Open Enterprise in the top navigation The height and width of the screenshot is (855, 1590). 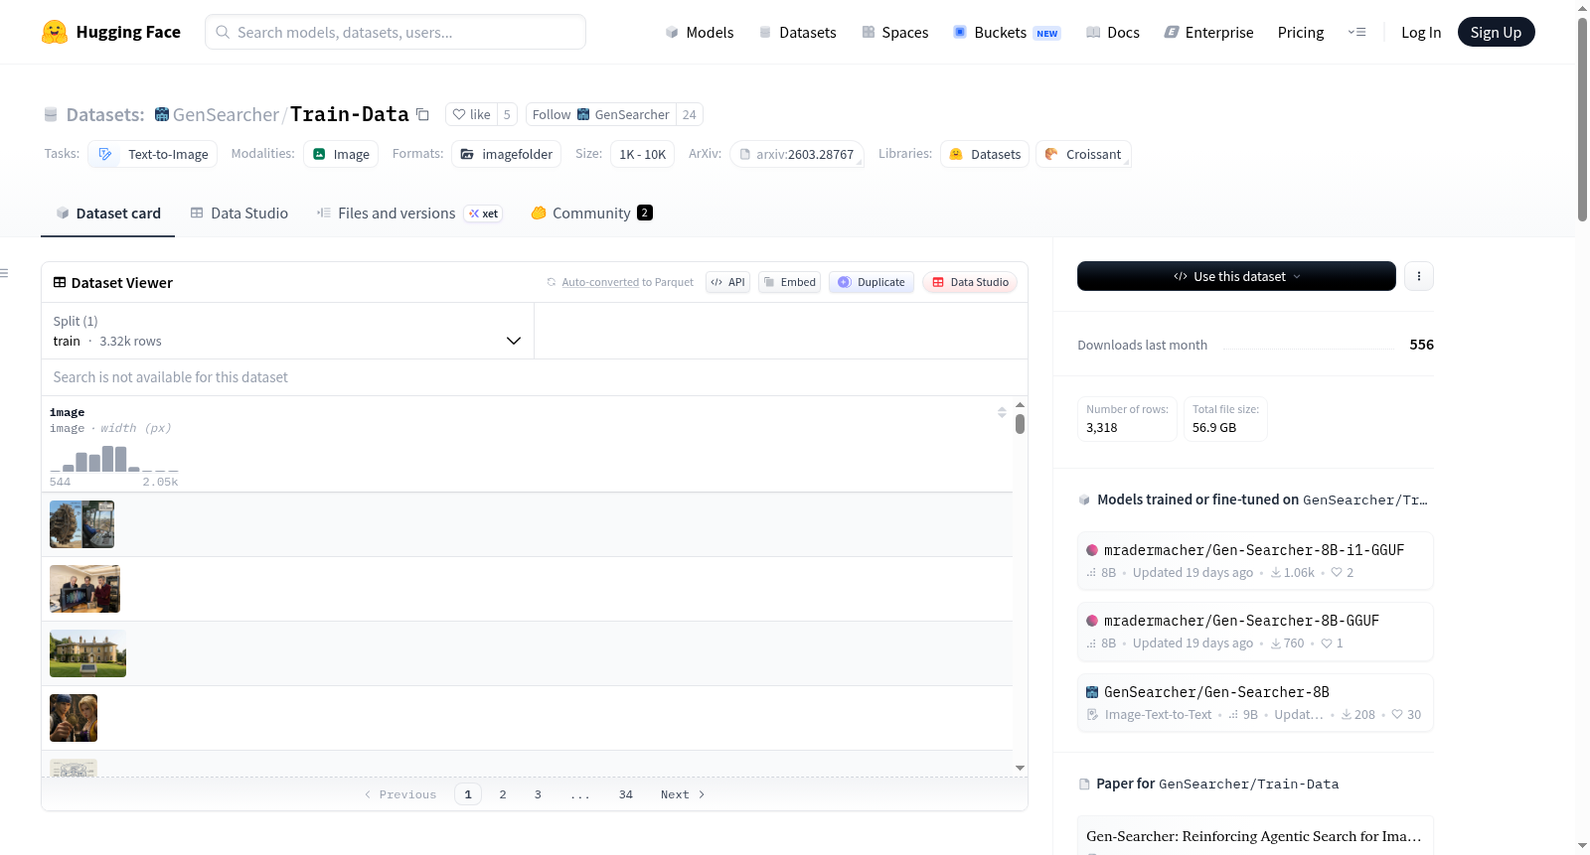pyautogui.click(x=1208, y=32)
